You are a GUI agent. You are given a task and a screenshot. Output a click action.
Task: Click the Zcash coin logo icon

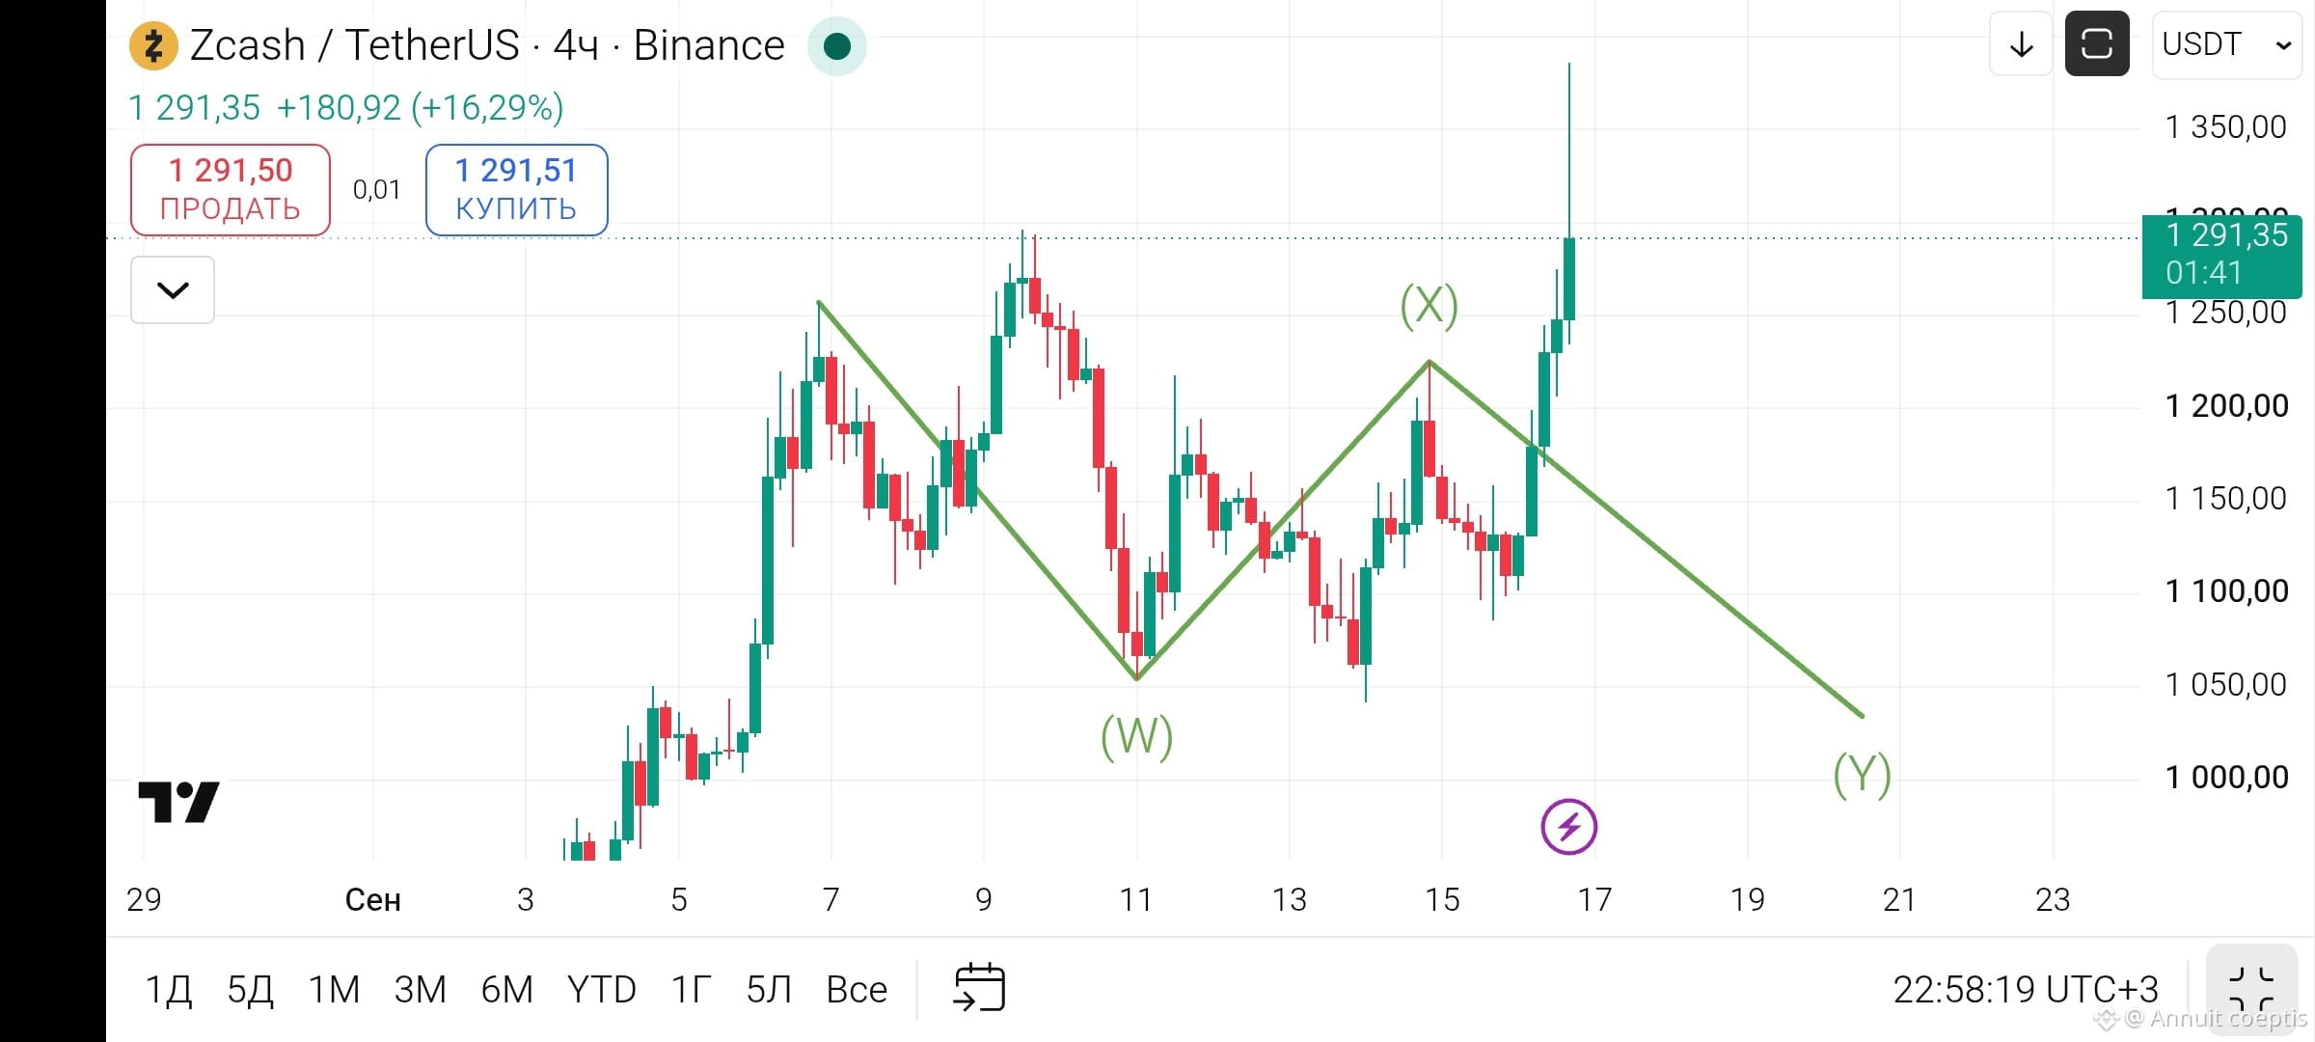coord(153,45)
